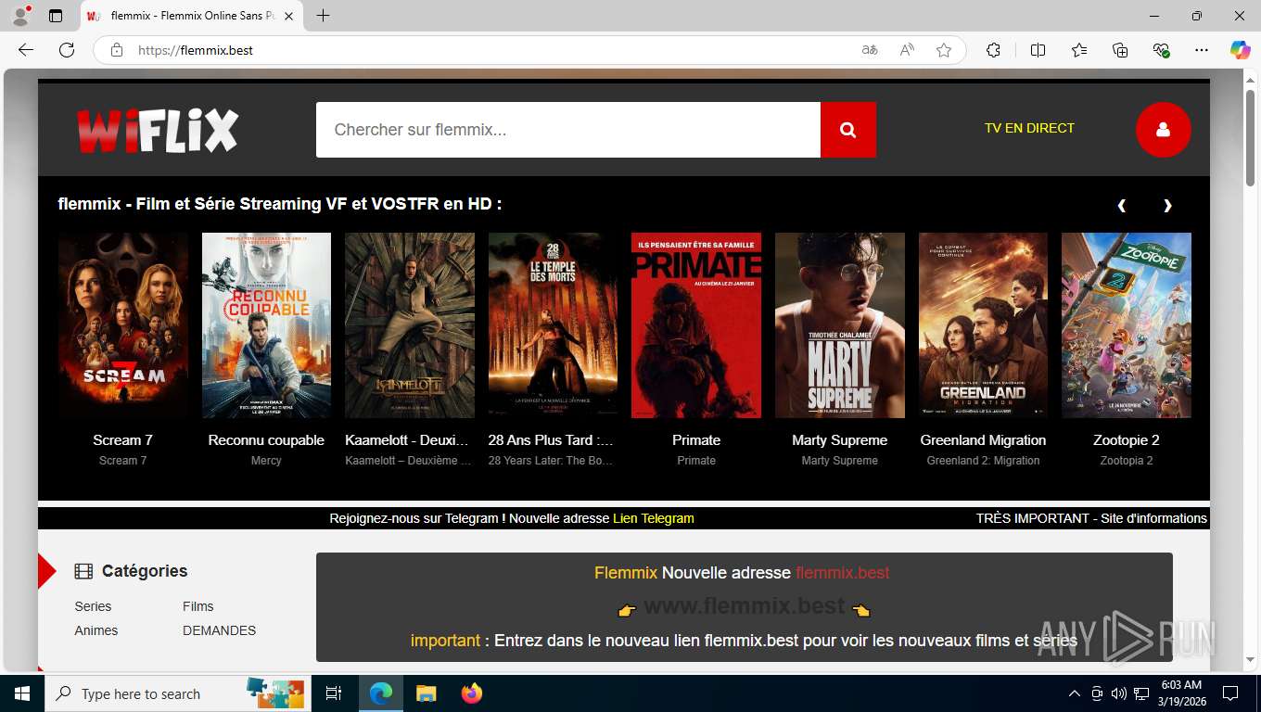Click the Scream 7 title text
This screenshot has height=712, width=1261.
[x=122, y=440]
